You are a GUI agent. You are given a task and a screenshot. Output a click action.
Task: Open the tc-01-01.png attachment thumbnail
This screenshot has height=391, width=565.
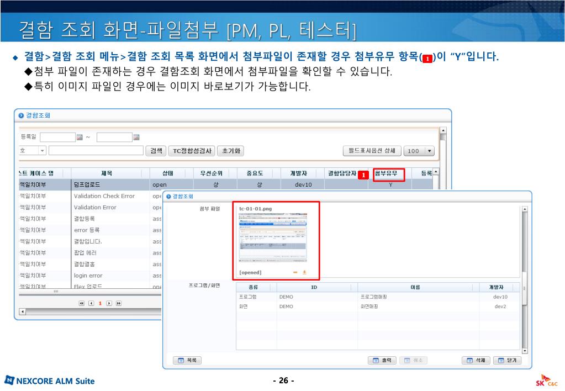click(273, 237)
